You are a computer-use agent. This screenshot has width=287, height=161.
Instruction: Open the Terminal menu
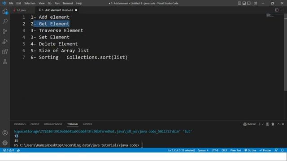68,3
